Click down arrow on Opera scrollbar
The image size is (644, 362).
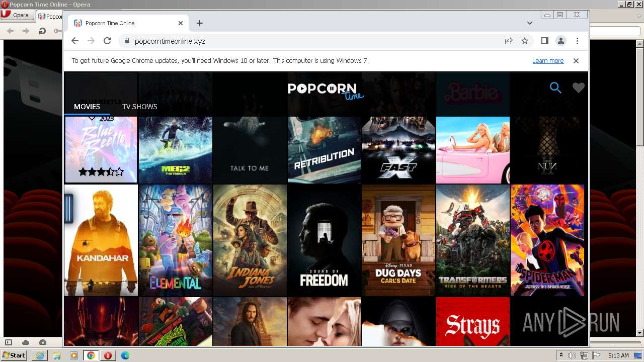pyautogui.click(x=640, y=333)
